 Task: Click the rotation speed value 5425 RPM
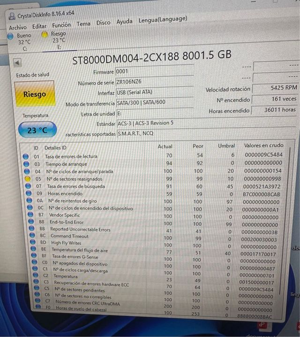(275, 88)
